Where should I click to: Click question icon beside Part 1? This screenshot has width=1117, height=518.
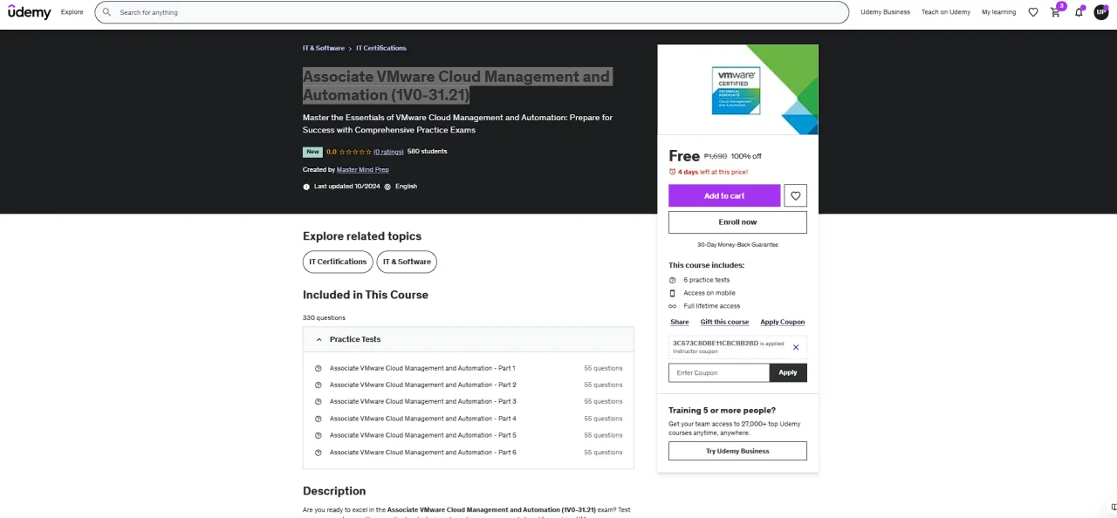tap(319, 368)
